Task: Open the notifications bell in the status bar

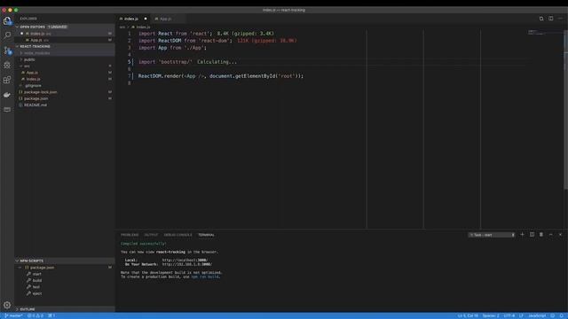Action: pos(562,315)
